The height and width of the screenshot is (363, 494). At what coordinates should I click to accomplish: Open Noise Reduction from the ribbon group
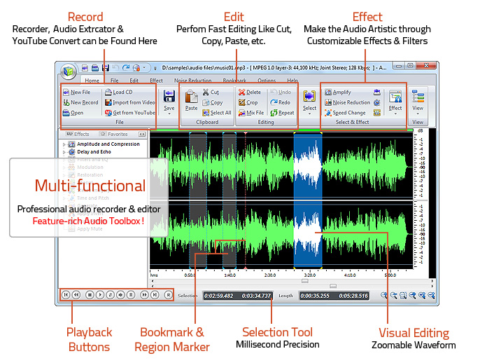347,102
